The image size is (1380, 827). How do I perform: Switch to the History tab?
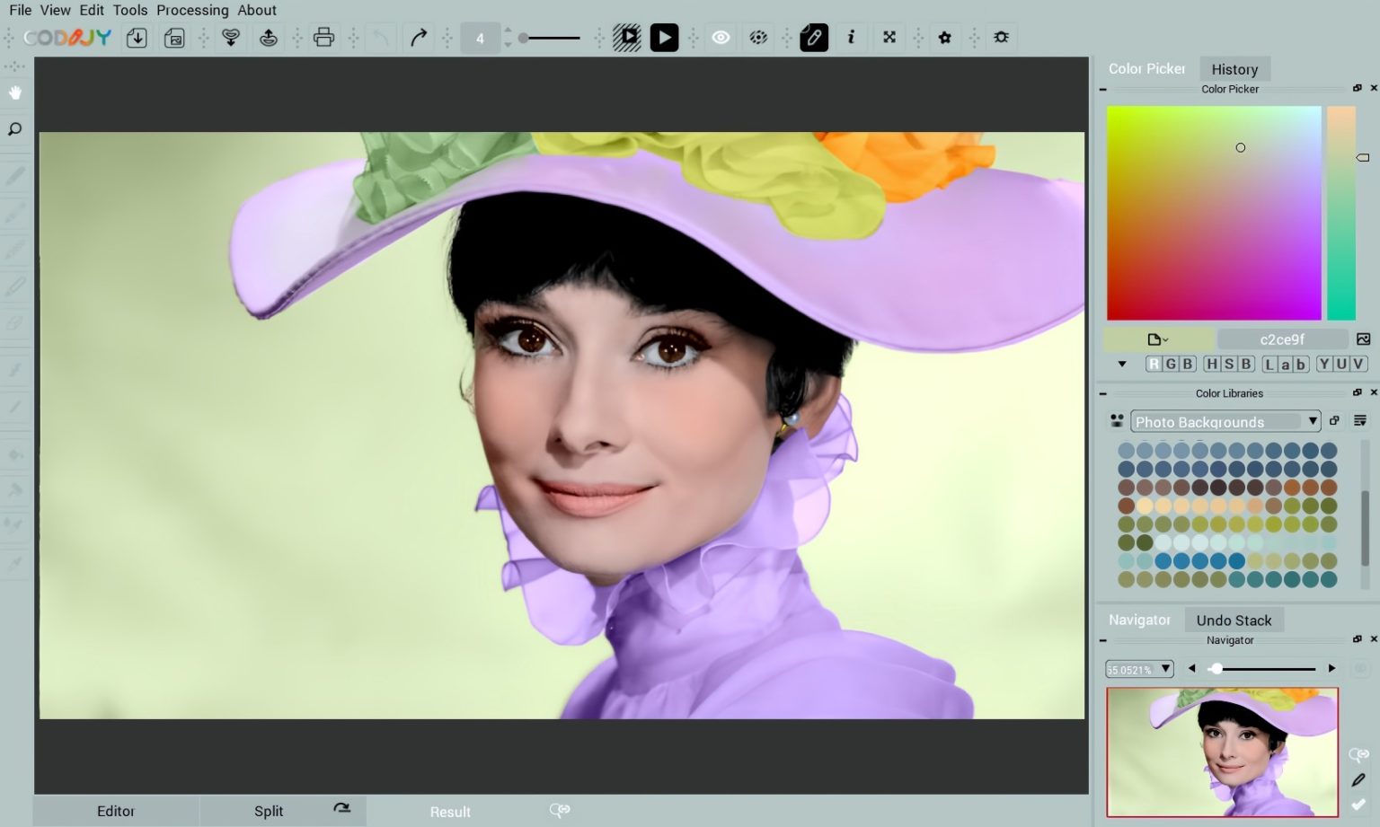tap(1234, 68)
